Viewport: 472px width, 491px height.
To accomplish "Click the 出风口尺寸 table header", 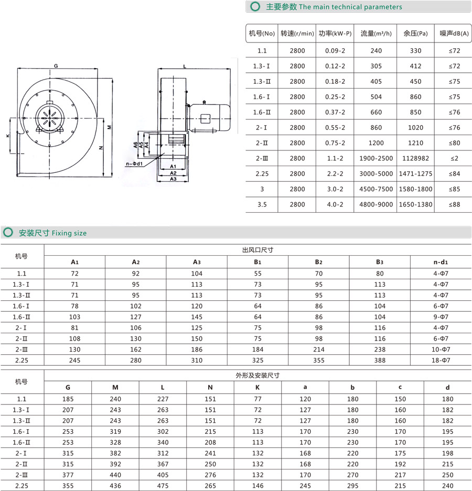I will (258, 250).
